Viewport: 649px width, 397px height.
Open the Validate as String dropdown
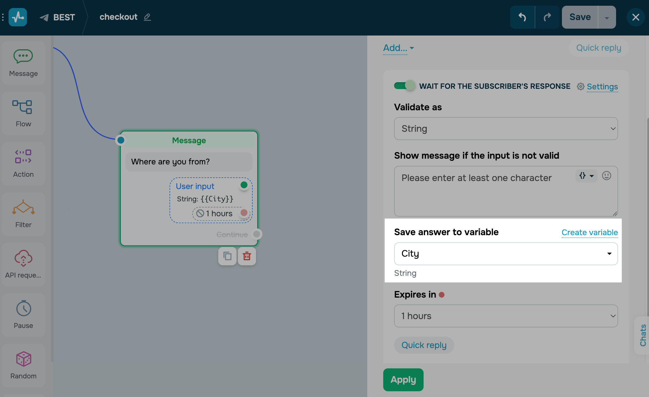point(506,129)
